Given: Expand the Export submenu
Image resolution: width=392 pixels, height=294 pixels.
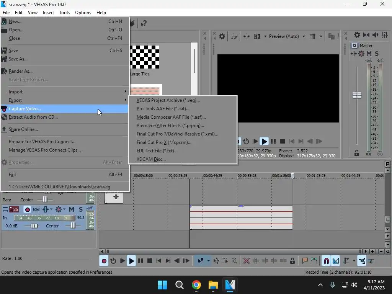Looking at the screenshot, I should click(65, 100).
